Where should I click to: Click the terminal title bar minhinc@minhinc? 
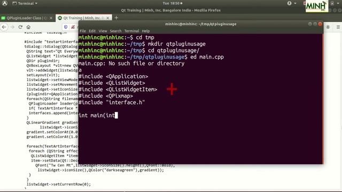(201, 24)
